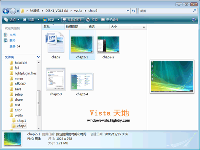This screenshot has width=200, height=150.
Task: Open Help with the question mark icon
Action: 194,20
